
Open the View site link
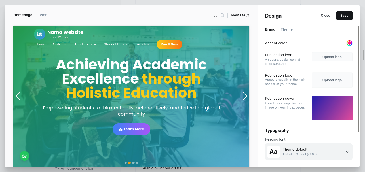[x=240, y=15]
